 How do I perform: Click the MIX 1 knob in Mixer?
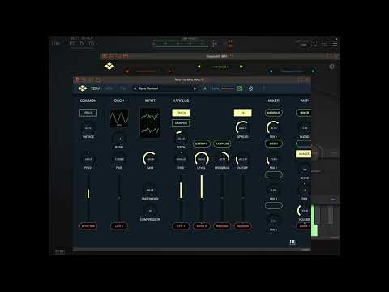[274, 128]
